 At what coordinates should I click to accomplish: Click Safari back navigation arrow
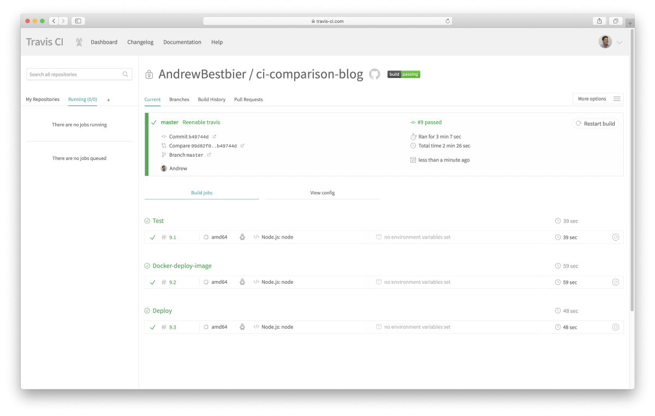point(53,21)
